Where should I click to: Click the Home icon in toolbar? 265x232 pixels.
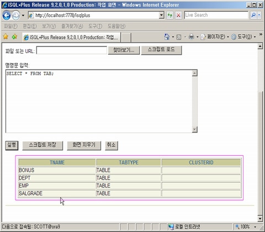click(x=167, y=37)
